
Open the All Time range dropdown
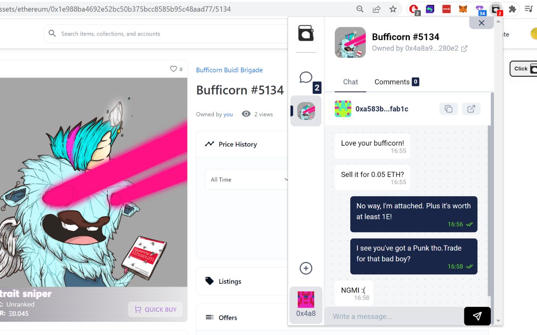(x=248, y=179)
